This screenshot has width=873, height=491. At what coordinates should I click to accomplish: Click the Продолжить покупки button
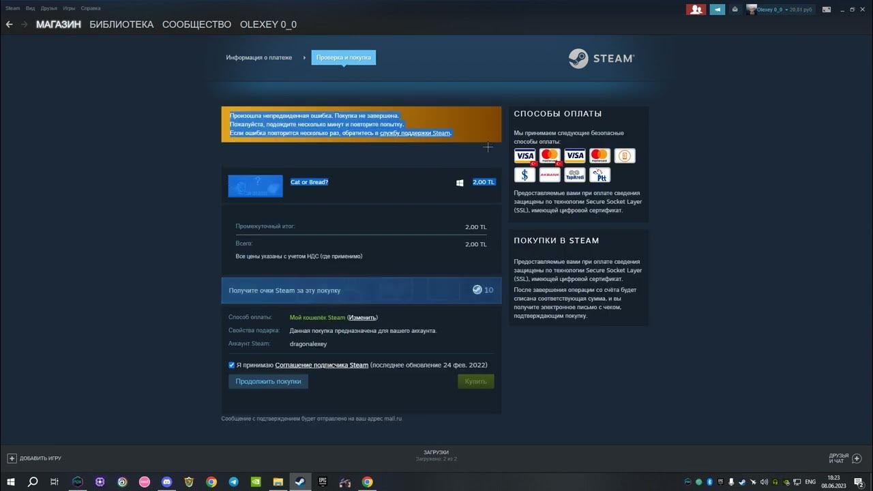point(268,382)
